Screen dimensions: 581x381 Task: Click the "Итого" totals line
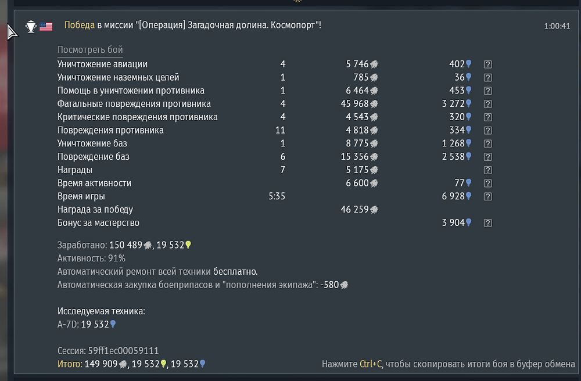(x=131, y=364)
